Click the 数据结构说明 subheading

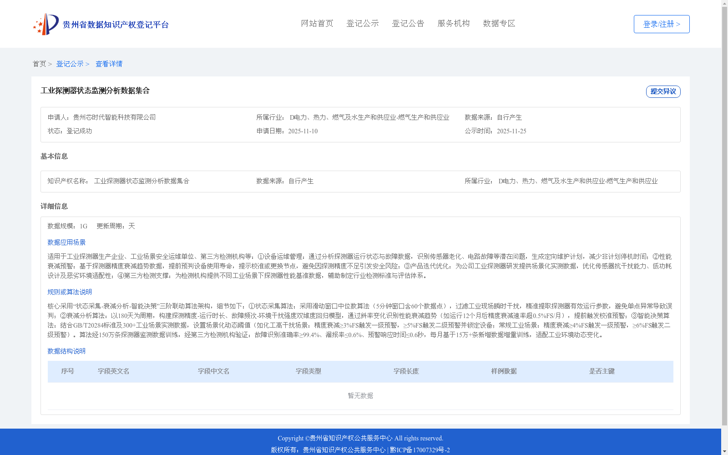[66, 351]
